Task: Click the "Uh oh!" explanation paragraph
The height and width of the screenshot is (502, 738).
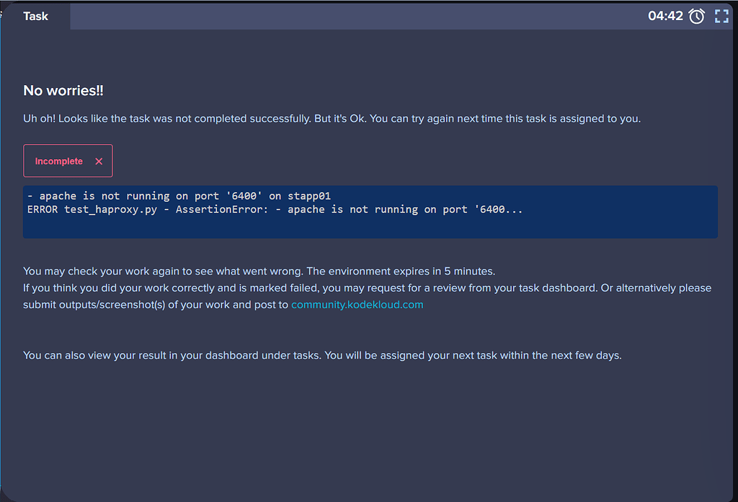Action: 332,118
